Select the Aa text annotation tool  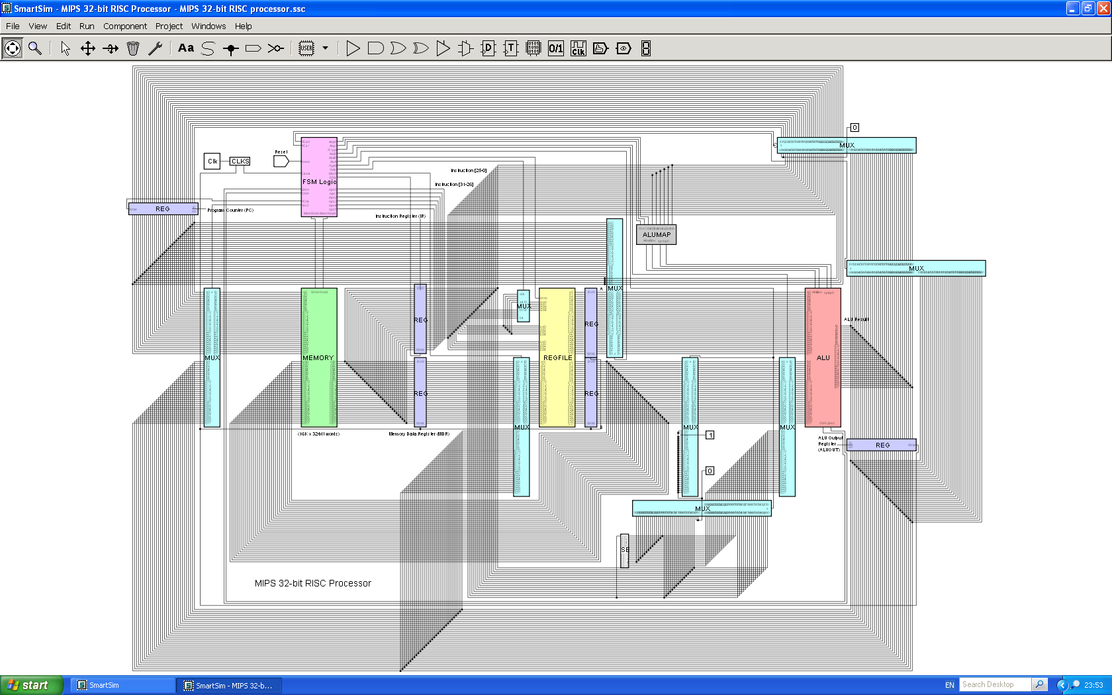coord(186,48)
